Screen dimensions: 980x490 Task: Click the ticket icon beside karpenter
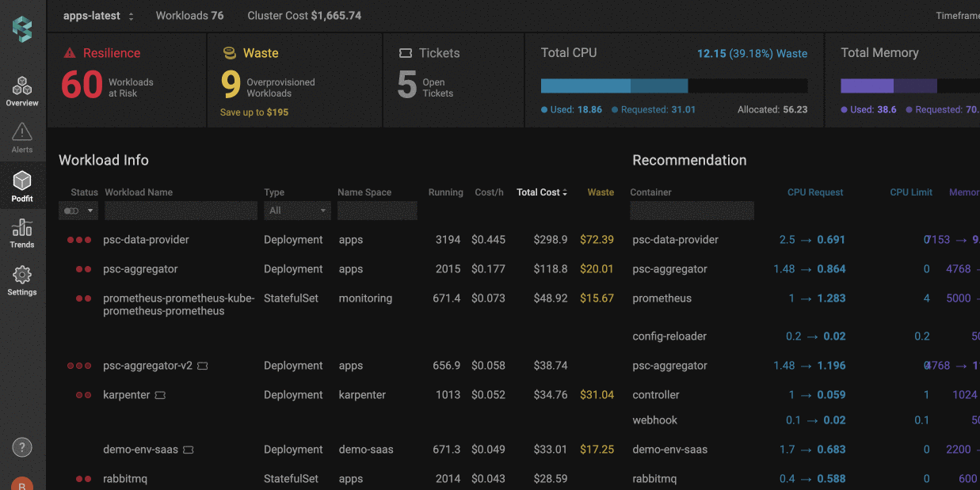[160, 395]
